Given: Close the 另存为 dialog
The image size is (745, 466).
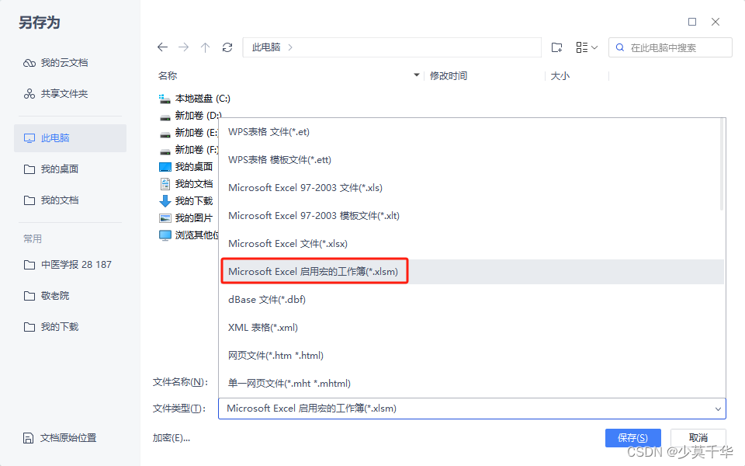Looking at the screenshot, I should click(x=715, y=22).
